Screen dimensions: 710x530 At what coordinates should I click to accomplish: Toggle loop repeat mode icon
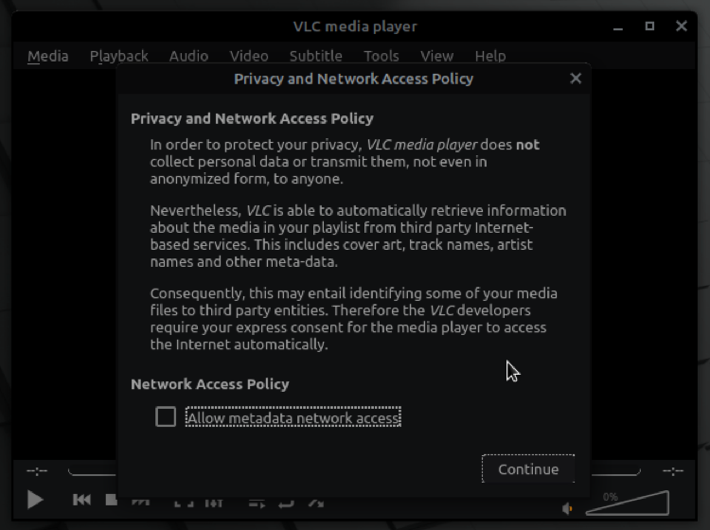pyautogui.click(x=286, y=503)
